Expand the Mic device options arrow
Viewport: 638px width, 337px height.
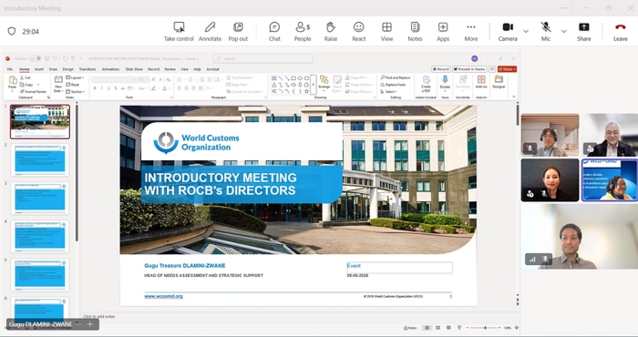click(x=564, y=31)
